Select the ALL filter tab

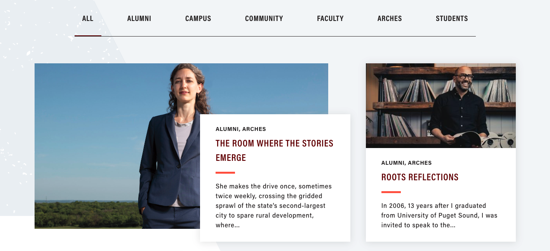(x=87, y=18)
